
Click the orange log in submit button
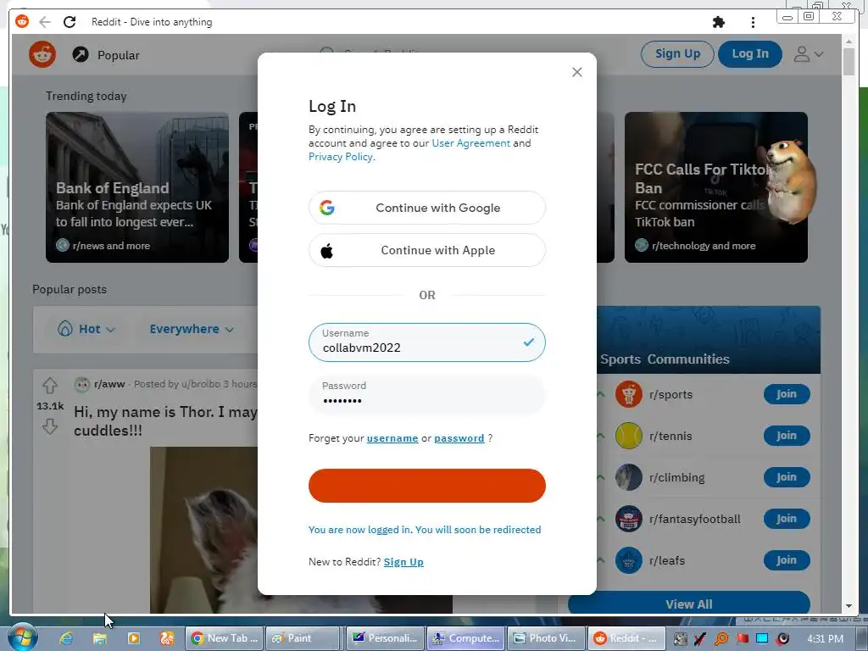pyautogui.click(x=427, y=486)
